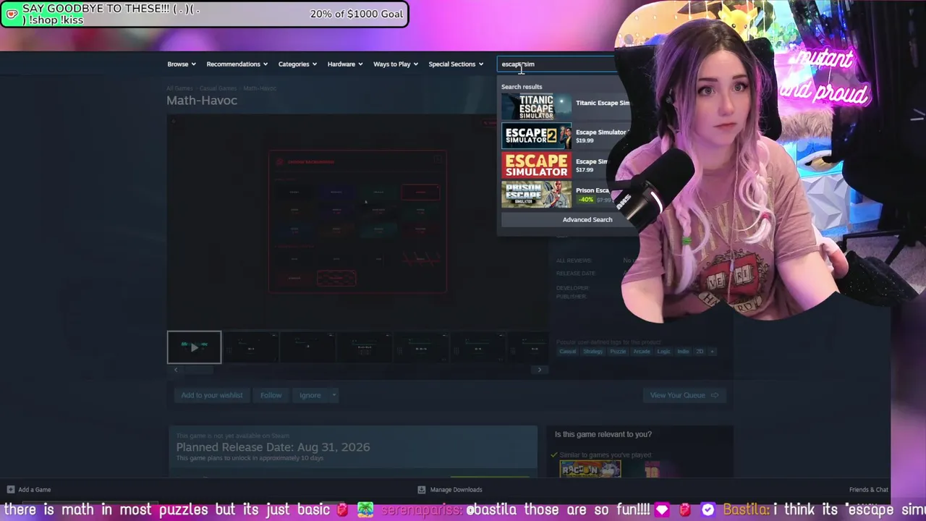926x521 pixels.
Task: Click the Ignore button
Action: point(310,395)
